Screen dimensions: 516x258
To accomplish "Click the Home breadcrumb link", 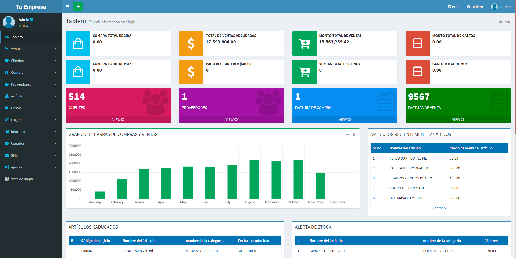I will click(x=504, y=22).
